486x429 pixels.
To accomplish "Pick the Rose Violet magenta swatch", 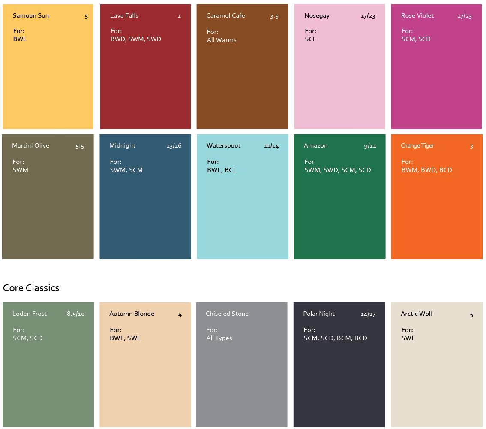I will (x=436, y=66).
